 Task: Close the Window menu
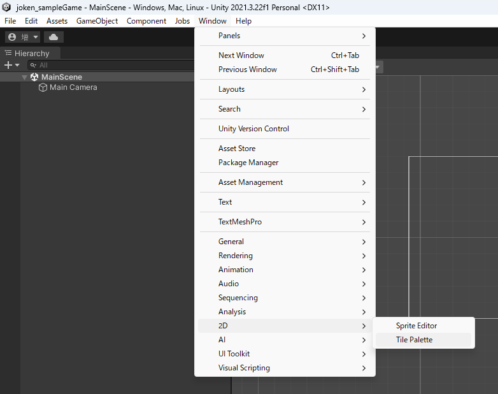point(213,21)
